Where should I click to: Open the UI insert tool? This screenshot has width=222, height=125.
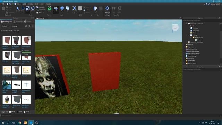[x=67, y=9]
